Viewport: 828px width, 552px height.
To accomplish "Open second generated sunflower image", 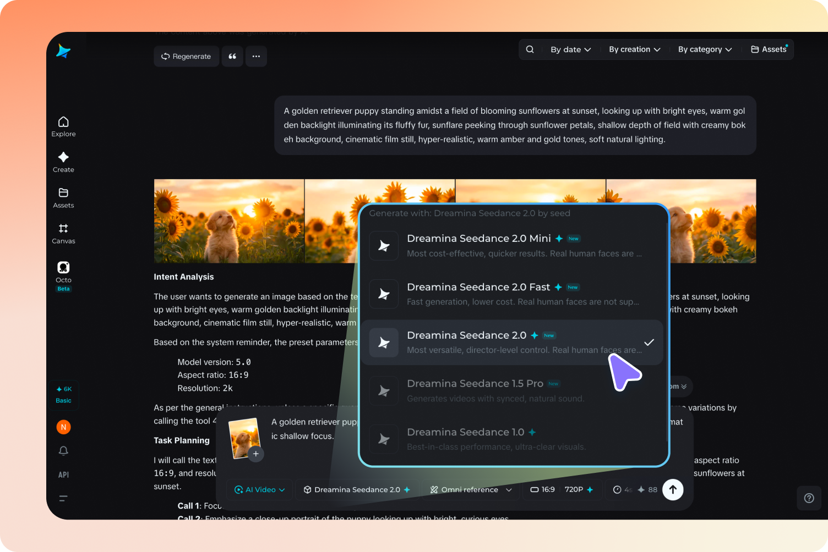I will click(331, 221).
